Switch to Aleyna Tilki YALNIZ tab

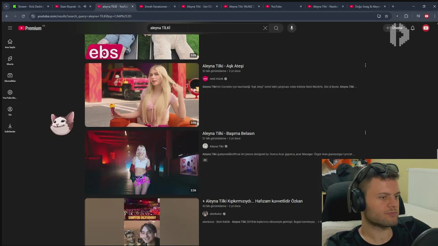[x=242, y=6]
